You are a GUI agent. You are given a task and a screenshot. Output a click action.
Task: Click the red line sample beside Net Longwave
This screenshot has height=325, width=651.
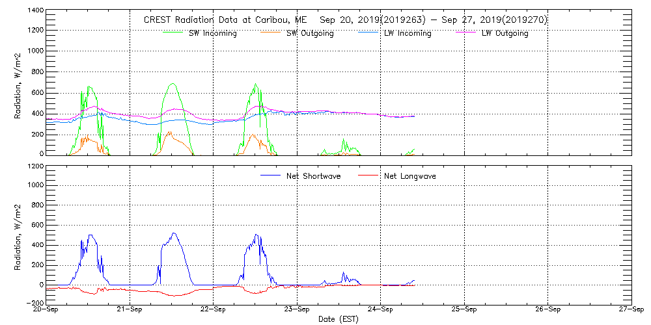(367, 175)
